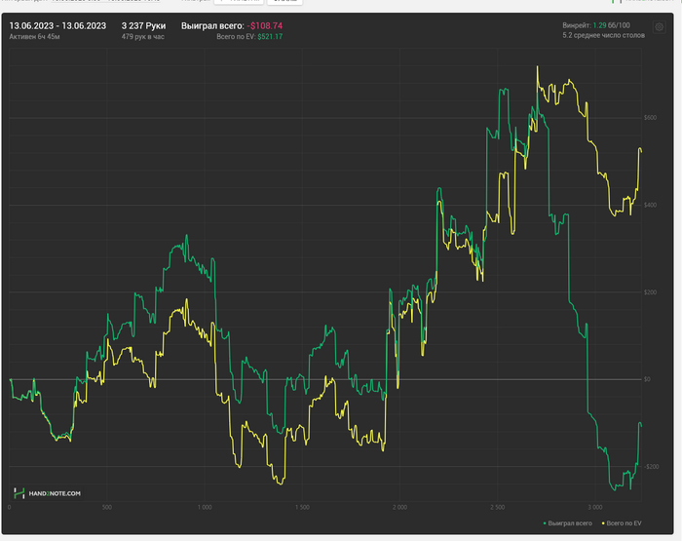682x541 pixels.
Task: Click the 2 000 hands x-axis label
Action: pyautogui.click(x=399, y=507)
